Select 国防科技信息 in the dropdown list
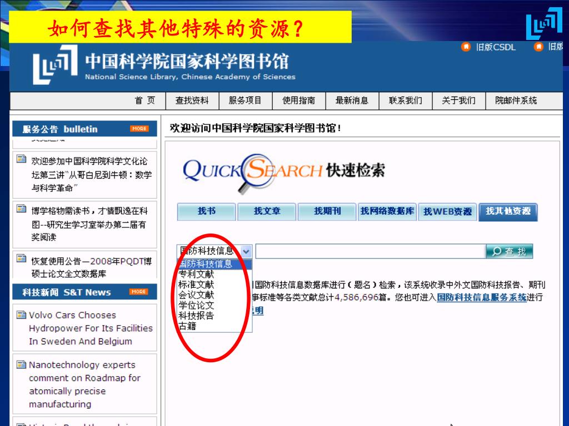The image size is (569, 426). point(214,264)
